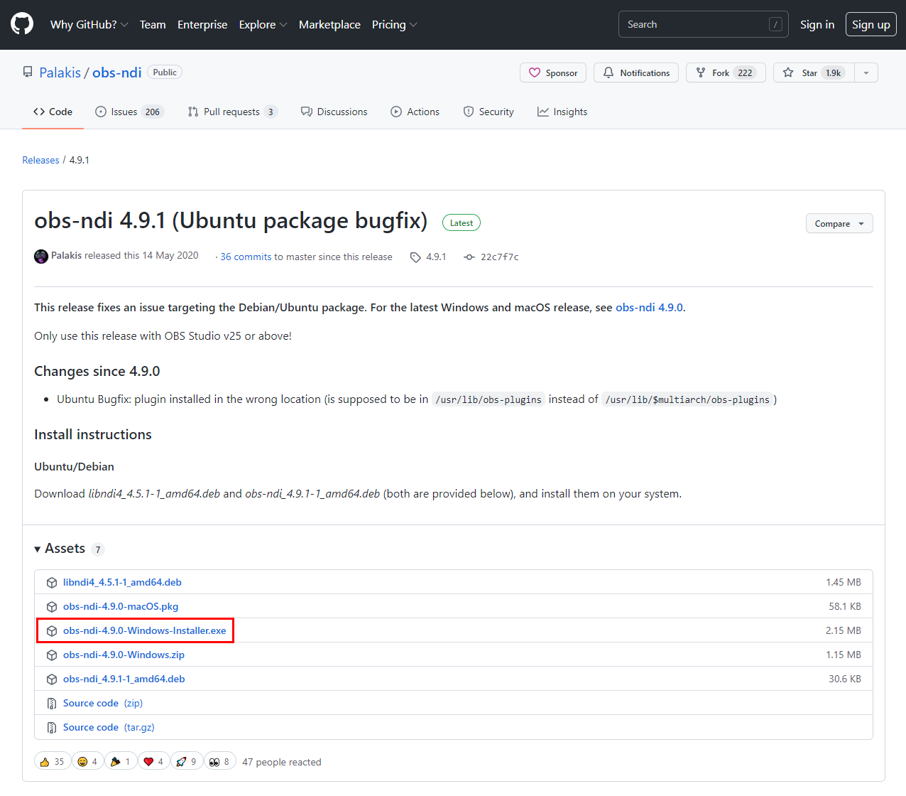Viewport: 906px width, 796px height.
Task: Click the Notifications bell button
Action: click(636, 72)
